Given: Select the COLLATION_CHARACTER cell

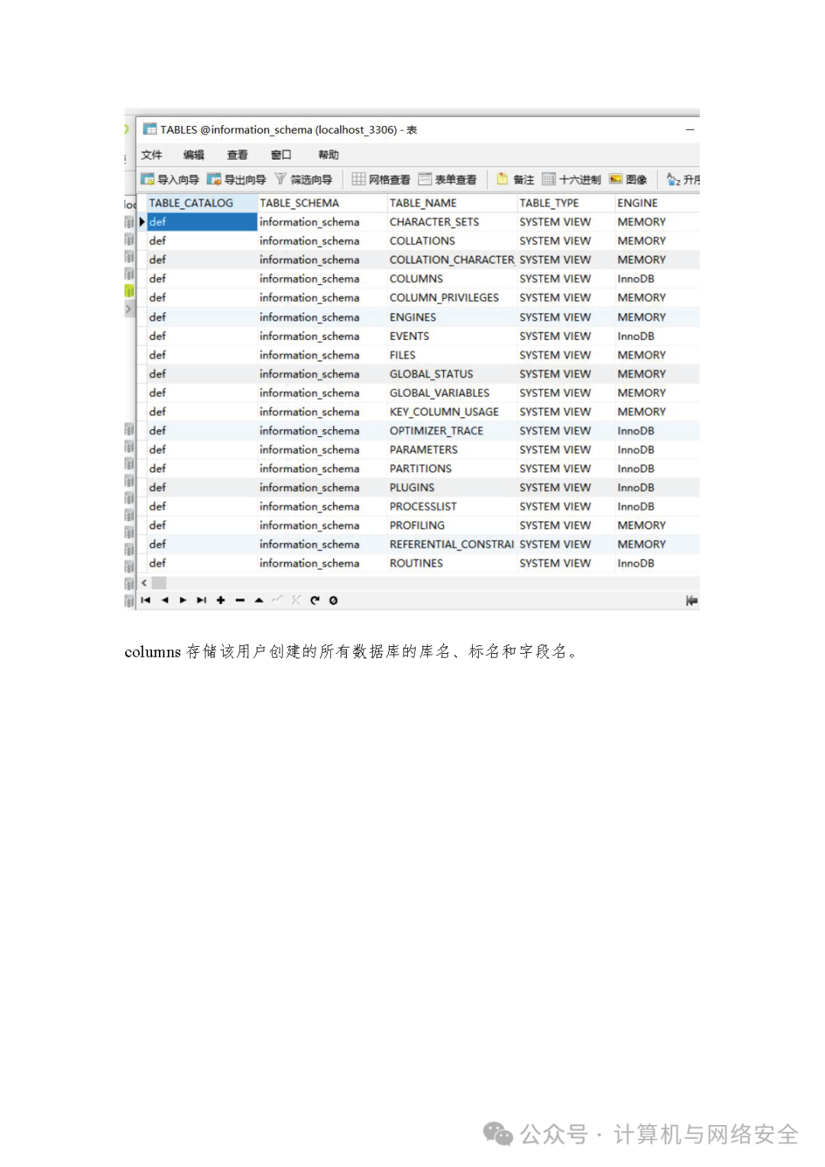Looking at the screenshot, I should click(452, 260).
